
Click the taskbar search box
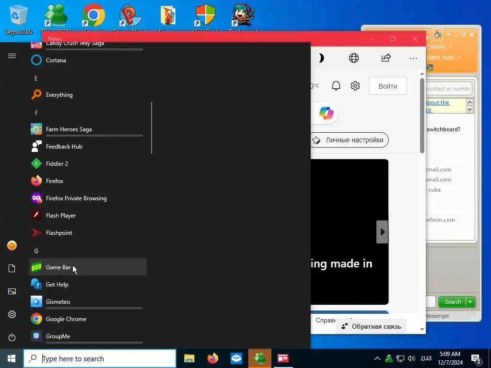pos(100,358)
